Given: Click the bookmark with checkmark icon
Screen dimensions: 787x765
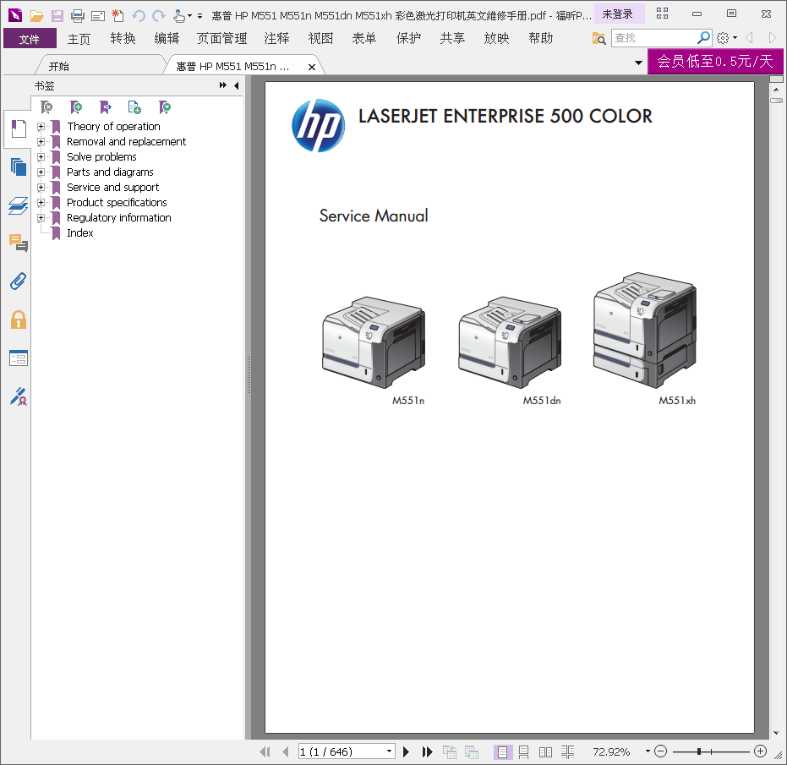Looking at the screenshot, I should tap(165, 107).
